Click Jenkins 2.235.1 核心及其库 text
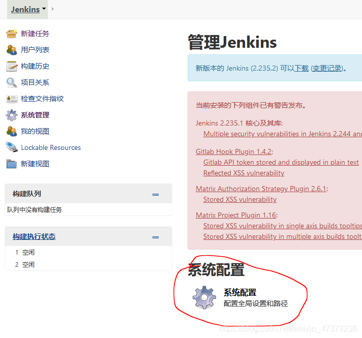The width and height of the screenshot is (362, 338). [239, 124]
